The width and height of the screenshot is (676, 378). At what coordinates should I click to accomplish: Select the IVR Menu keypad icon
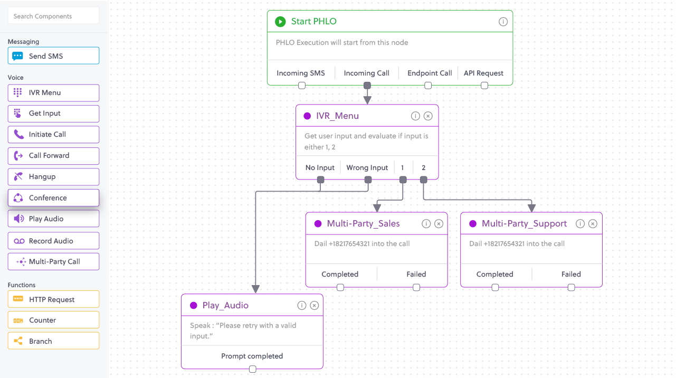click(x=18, y=92)
